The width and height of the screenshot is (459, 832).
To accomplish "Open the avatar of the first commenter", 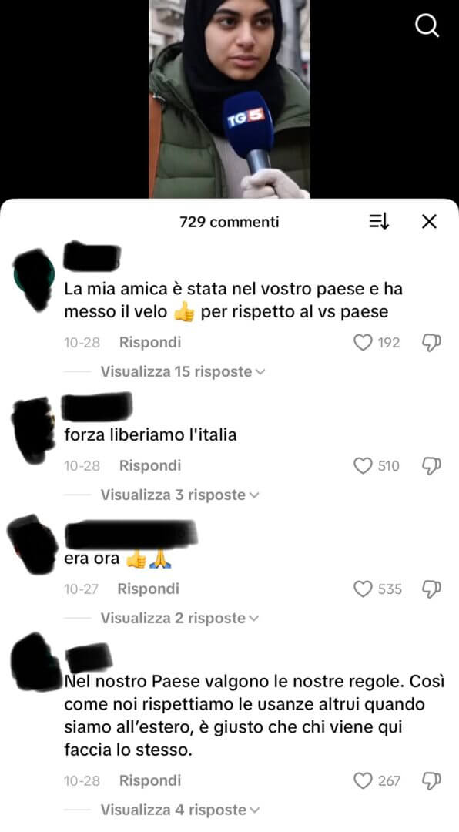I will point(34,278).
